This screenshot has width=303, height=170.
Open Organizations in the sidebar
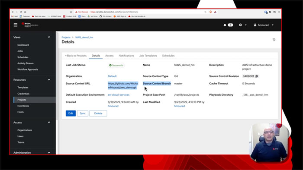[25, 130]
